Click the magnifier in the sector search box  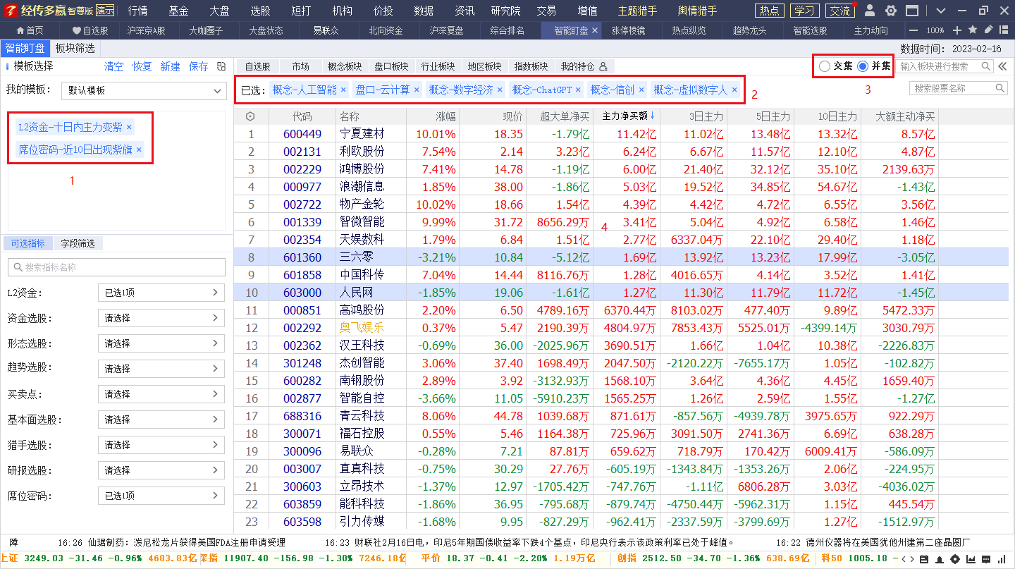click(x=987, y=66)
